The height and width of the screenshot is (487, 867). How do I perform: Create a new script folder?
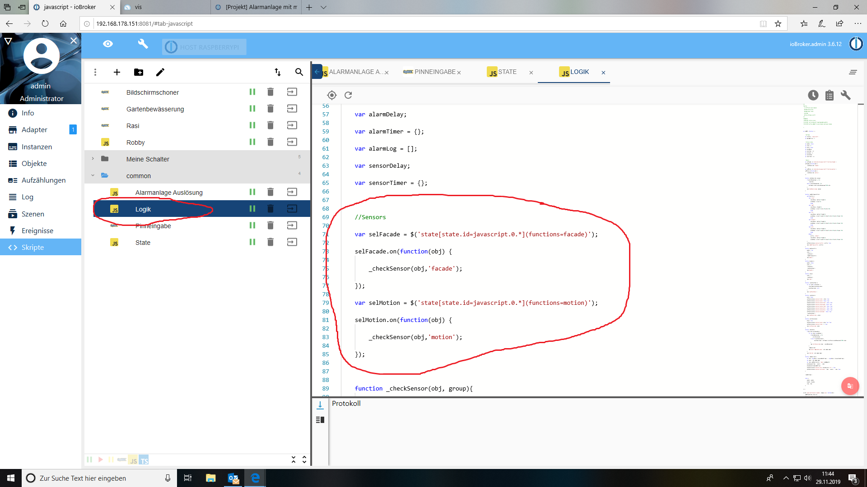point(139,72)
